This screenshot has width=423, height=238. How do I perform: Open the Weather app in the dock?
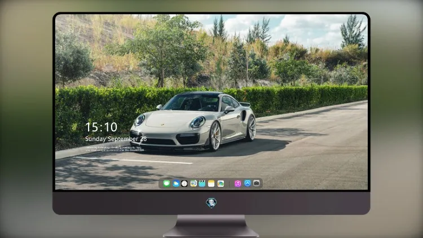[176, 183]
